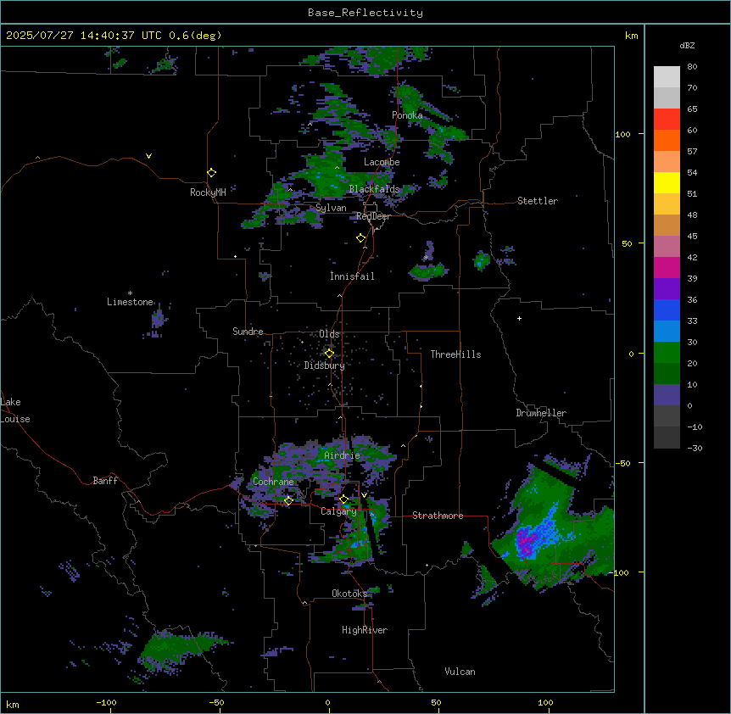Pick the magenta 42 dBZ legend swatch

coord(667,267)
